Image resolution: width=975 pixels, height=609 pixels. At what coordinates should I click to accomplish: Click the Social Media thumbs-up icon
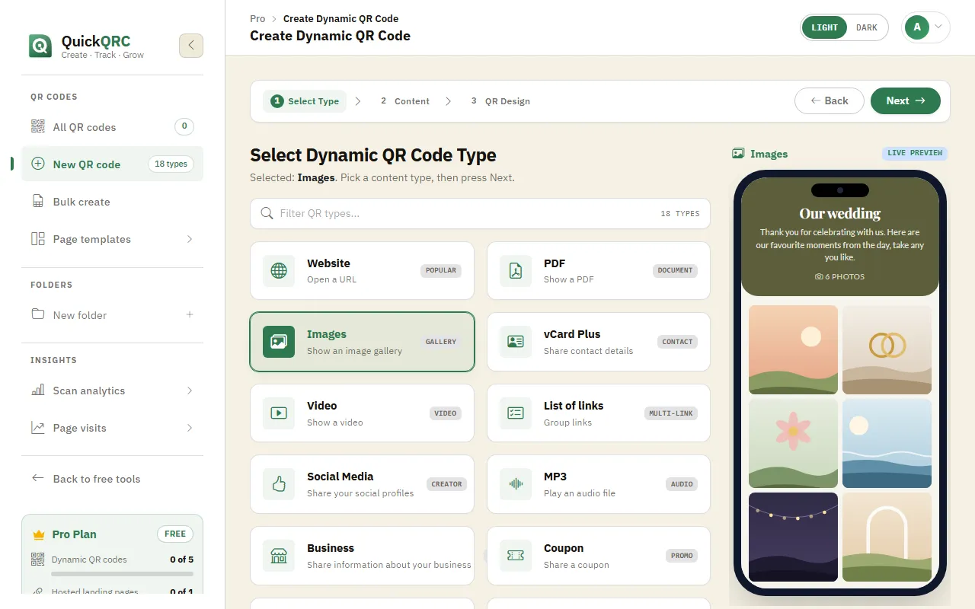(x=279, y=484)
